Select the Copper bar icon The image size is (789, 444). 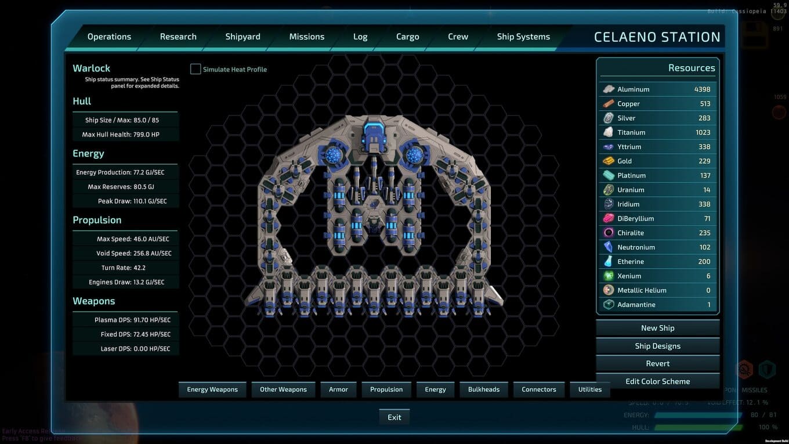(609, 104)
